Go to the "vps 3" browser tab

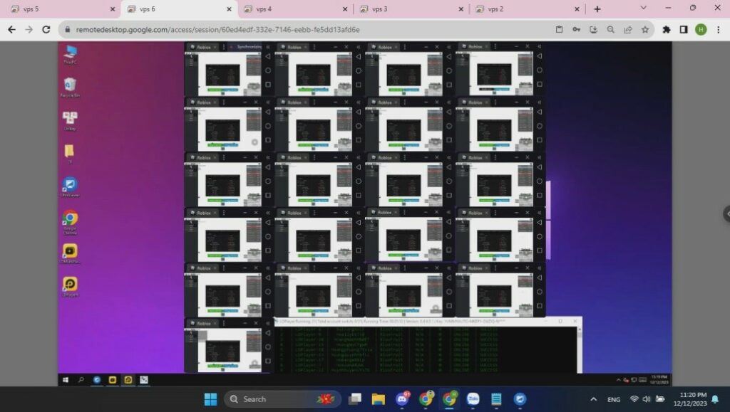411,9
